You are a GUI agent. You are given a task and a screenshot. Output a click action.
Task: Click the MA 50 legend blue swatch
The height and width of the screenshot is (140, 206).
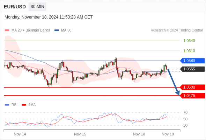click(x=57, y=30)
